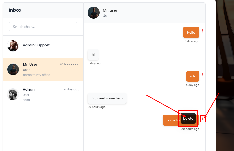The height and width of the screenshot is (151, 234).
Task: Click the three-dot icon beside the last sent message
Action: pos(203,119)
